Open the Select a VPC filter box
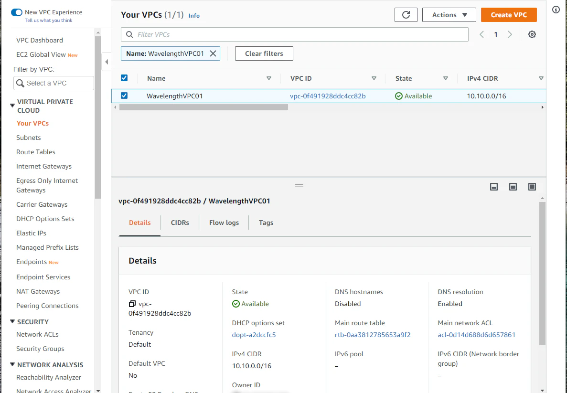Viewport: 567px width, 393px height. click(x=53, y=83)
